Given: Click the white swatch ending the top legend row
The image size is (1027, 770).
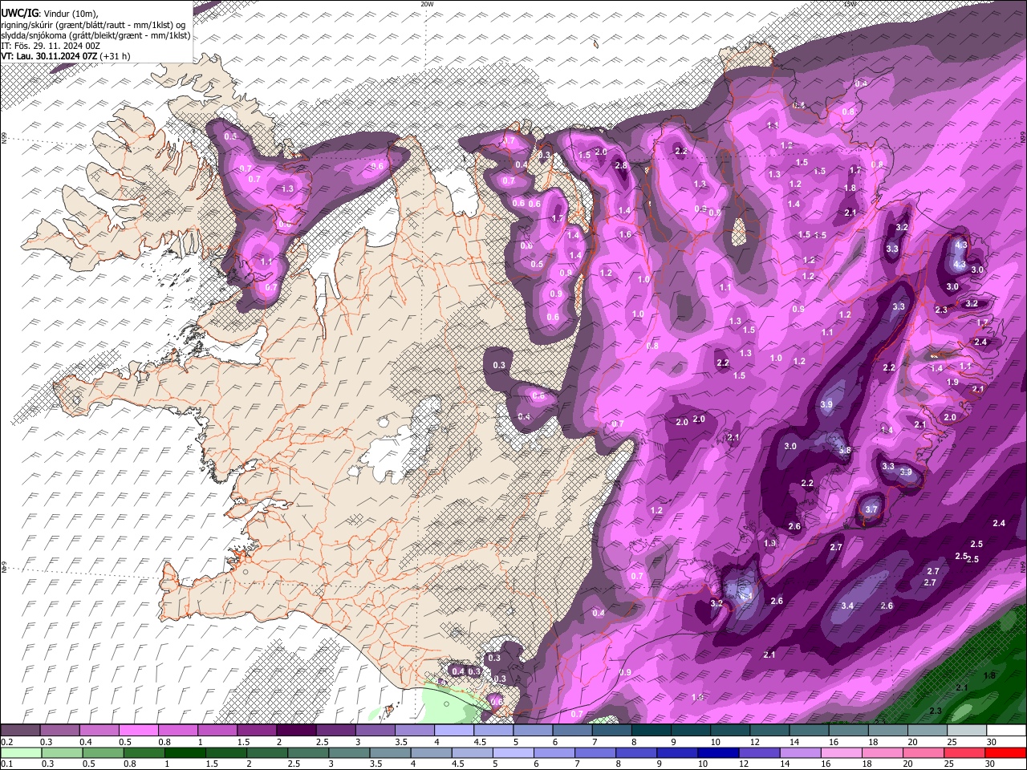Looking at the screenshot, I should [1006, 731].
